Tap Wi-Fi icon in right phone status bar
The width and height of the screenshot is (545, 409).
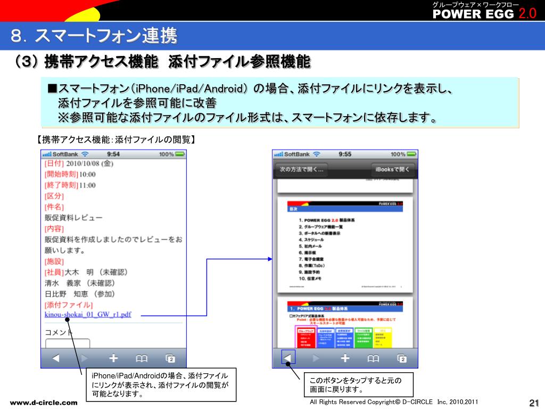316,154
